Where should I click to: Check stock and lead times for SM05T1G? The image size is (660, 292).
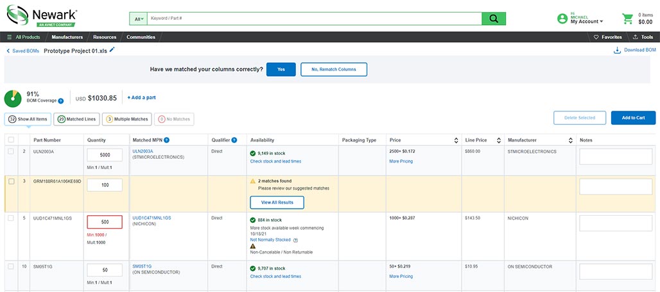point(275,277)
